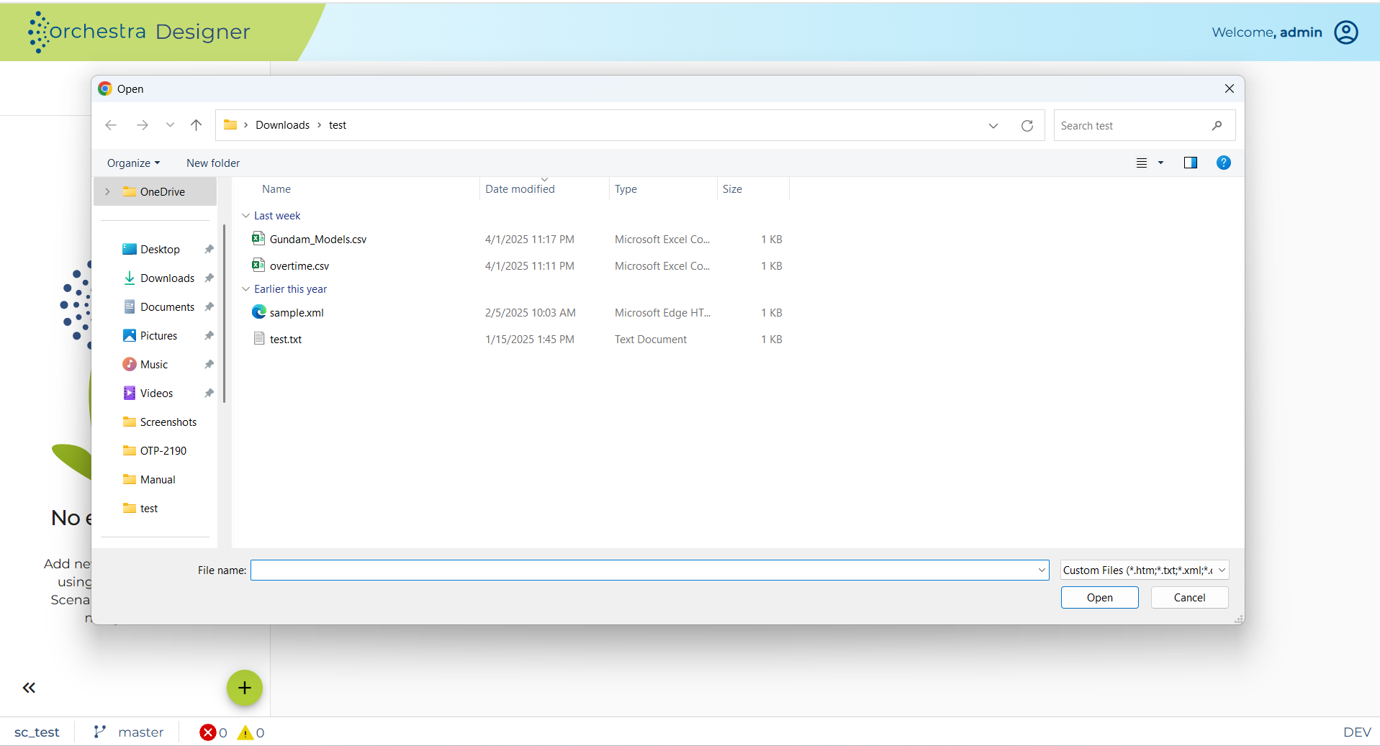This screenshot has height=746, width=1380.
Task: Click the Forward arrow in Open dialog
Action: (143, 125)
